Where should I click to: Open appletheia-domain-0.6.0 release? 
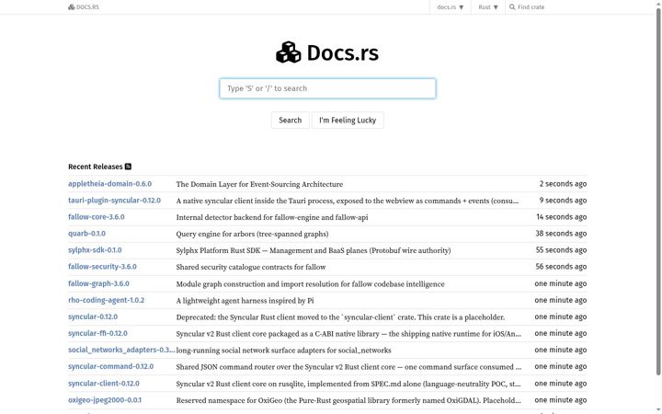109,184
